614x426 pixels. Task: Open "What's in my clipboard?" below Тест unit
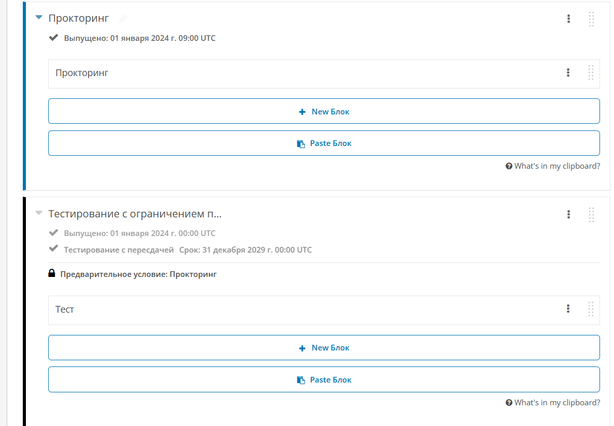(x=553, y=403)
